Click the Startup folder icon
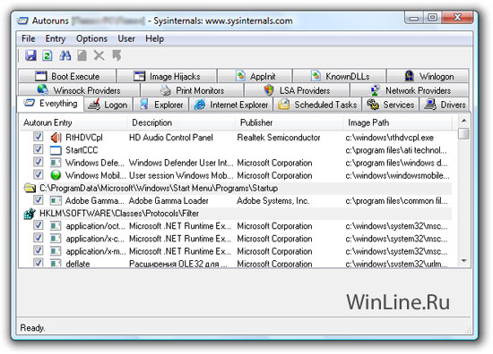The image size is (493, 354). click(x=30, y=188)
